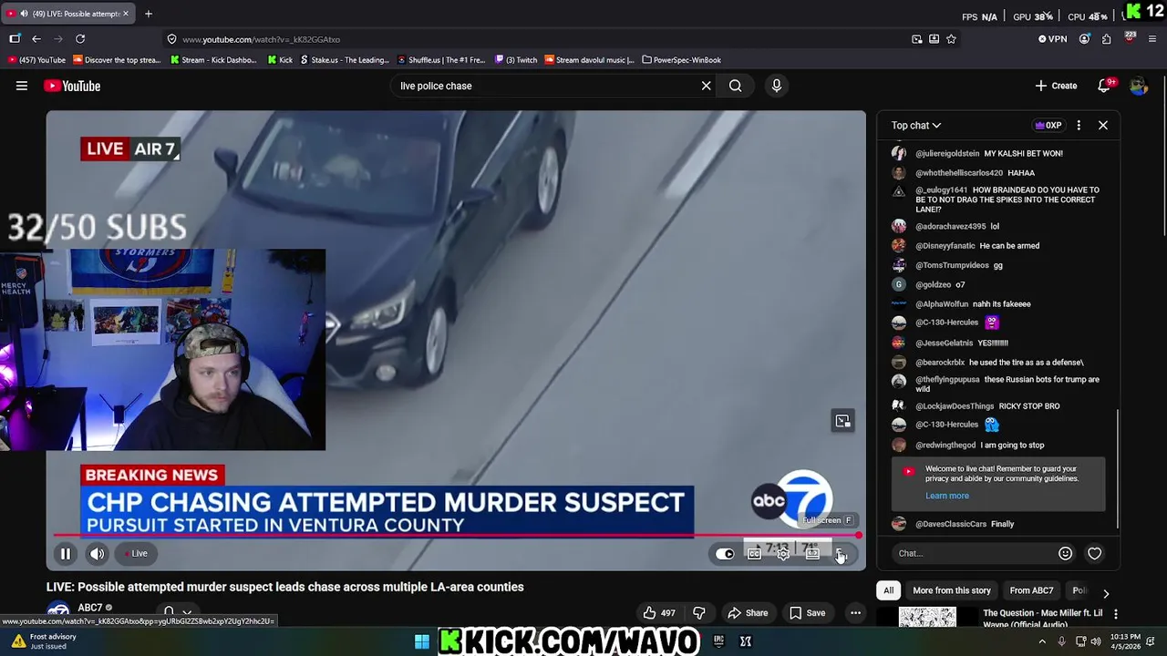Pause the live video
This screenshot has width=1167, height=656.
pyautogui.click(x=66, y=553)
